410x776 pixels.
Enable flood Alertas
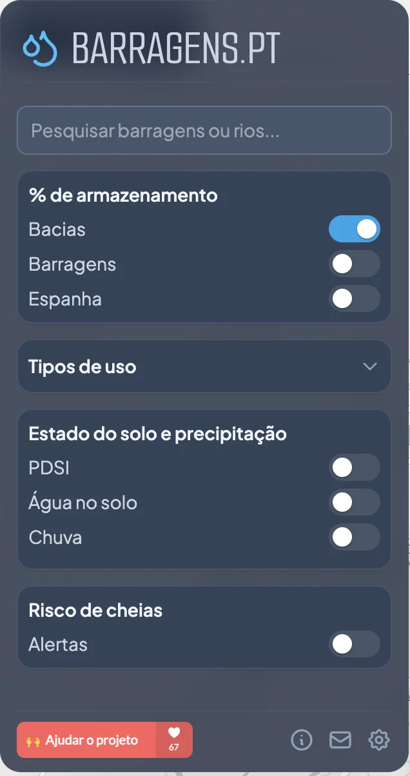click(355, 645)
